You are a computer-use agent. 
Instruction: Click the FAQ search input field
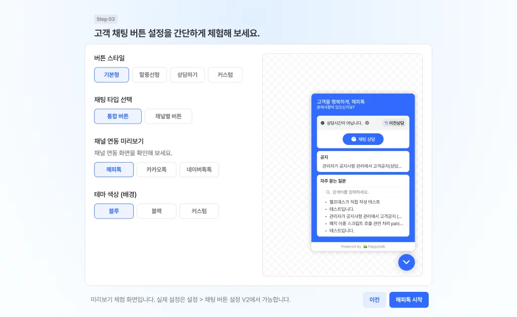click(x=363, y=192)
